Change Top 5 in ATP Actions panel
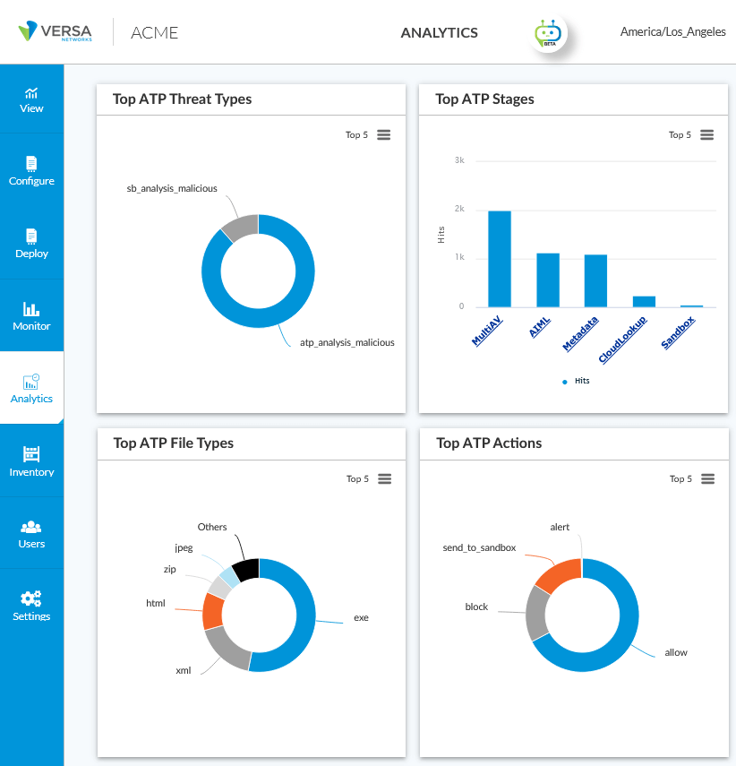The height and width of the screenshot is (766, 736). [x=680, y=478]
